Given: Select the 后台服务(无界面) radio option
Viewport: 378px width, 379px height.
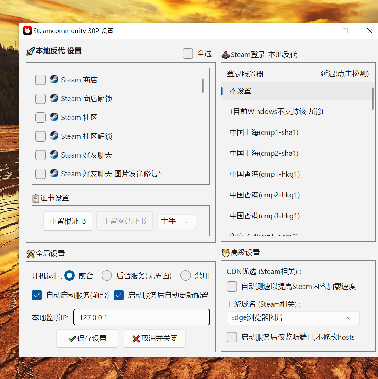Looking at the screenshot, I should [x=107, y=276].
